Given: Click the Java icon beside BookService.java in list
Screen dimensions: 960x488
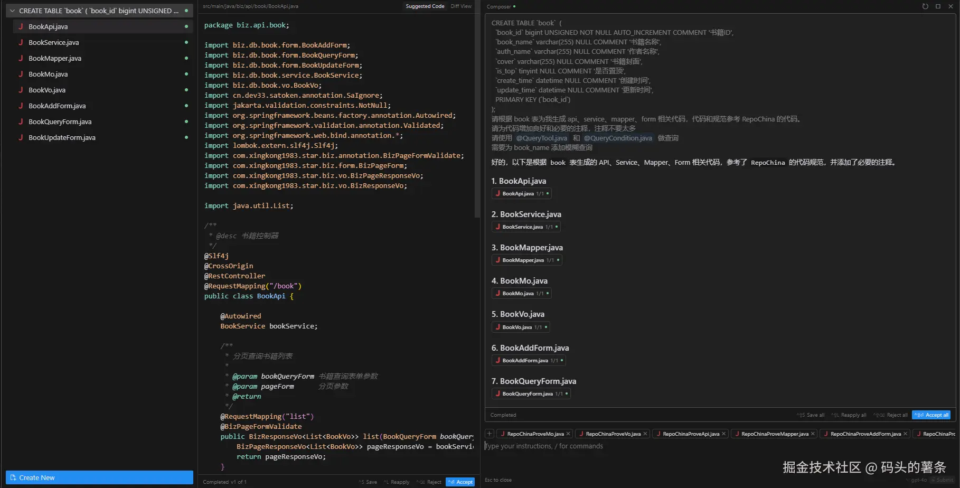Looking at the screenshot, I should tap(21, 42).
